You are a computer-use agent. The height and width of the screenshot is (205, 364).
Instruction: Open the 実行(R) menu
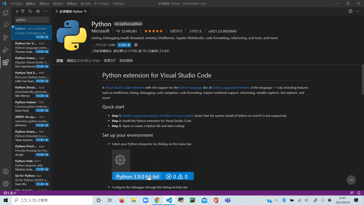click(x=85, y=4)
